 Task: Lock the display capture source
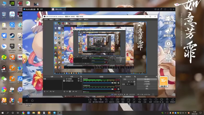tap(81, 79)
